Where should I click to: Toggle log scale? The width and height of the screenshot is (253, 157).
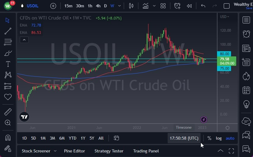point(219,138)
